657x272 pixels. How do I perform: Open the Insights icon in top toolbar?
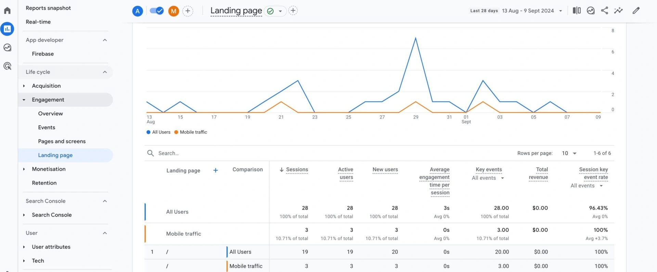point(618,11)
